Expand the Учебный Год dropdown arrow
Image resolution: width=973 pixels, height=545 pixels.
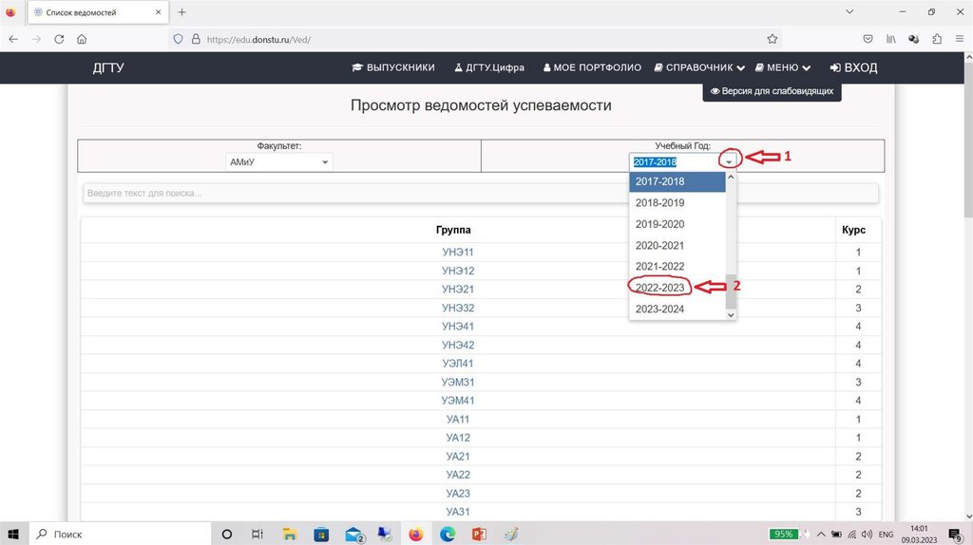tap(729, 162)
